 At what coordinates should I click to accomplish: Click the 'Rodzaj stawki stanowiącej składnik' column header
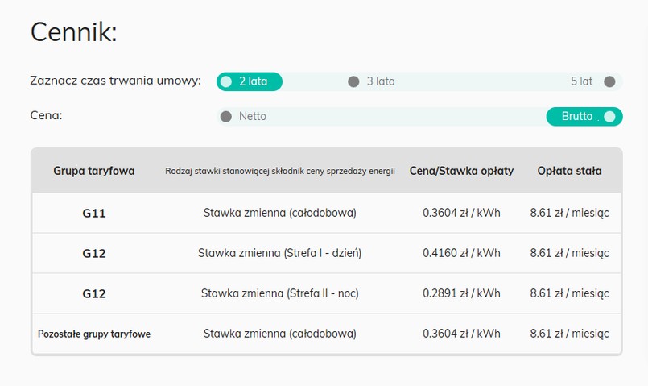[x=280, y=171]
